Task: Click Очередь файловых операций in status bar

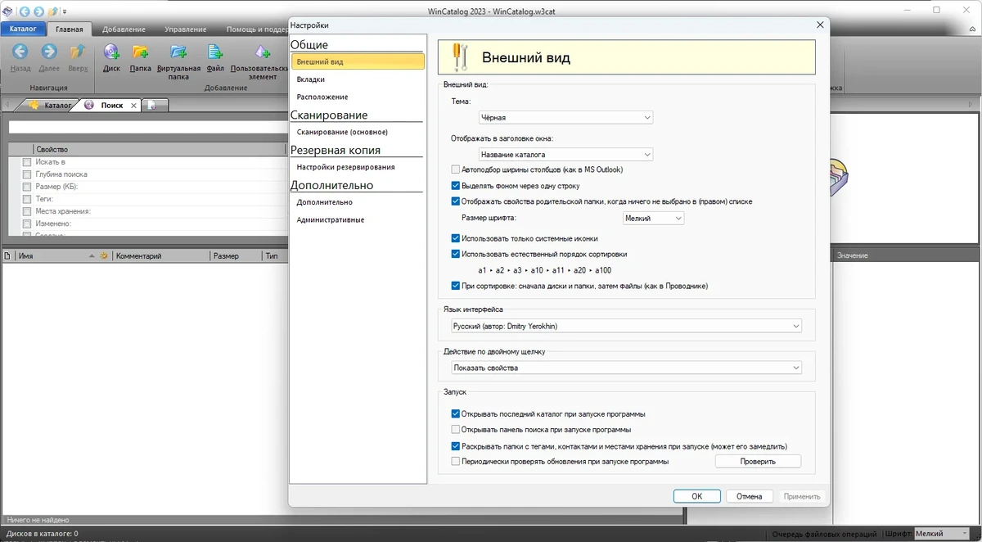Action: tap(824, 534)
